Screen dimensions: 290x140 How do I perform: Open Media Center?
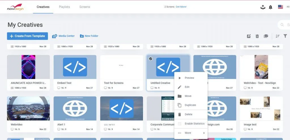[x=63, y=36]
